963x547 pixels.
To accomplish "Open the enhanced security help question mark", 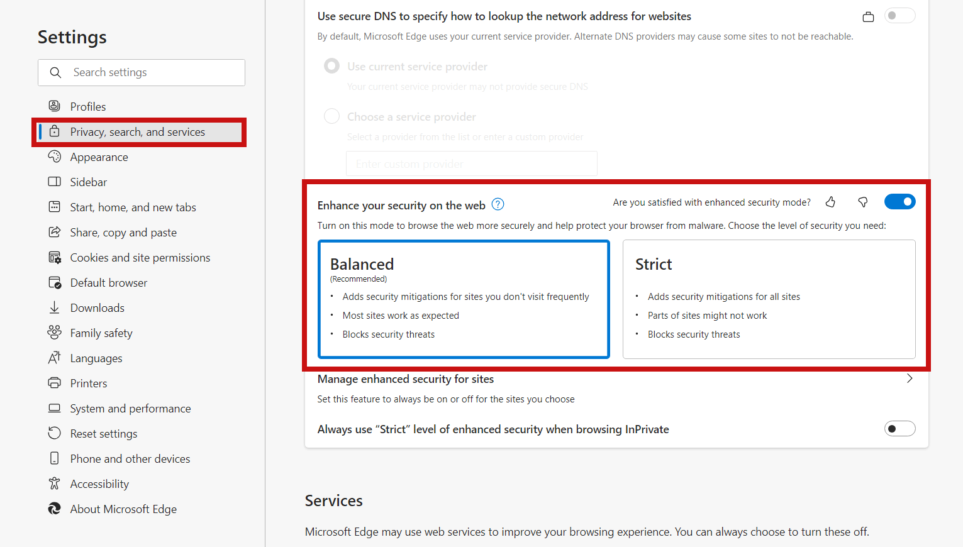I will [x=497, y=204].
